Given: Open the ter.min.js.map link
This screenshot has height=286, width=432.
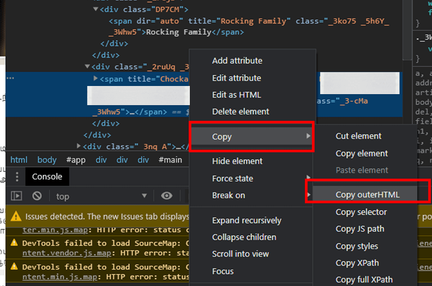Looking at the screenshot, I should [55, 230].
